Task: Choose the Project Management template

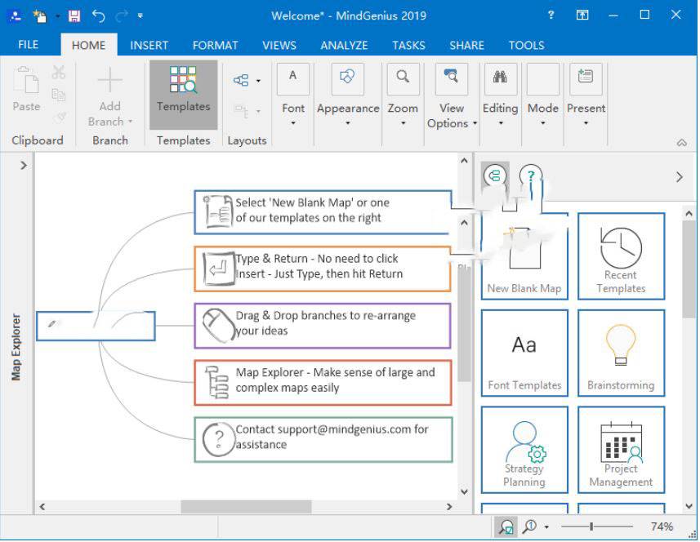Action: click(621, 450)
